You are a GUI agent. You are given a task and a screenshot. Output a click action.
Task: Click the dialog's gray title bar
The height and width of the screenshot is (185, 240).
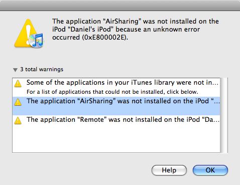coord(120,6)
